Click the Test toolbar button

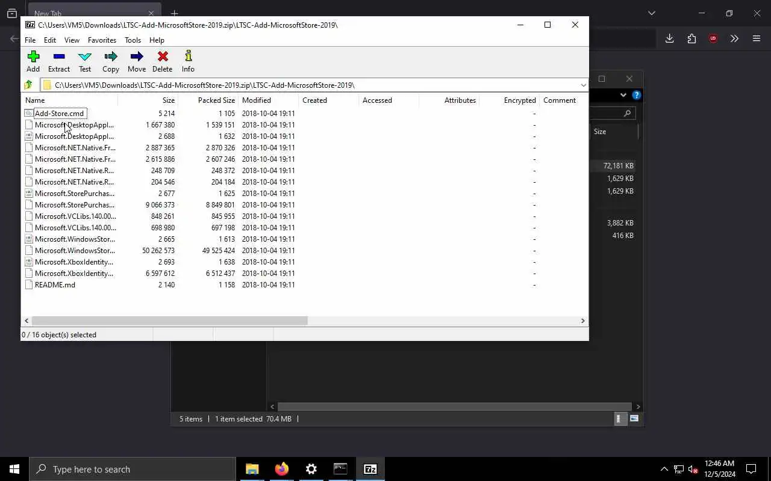click(85, 61)
